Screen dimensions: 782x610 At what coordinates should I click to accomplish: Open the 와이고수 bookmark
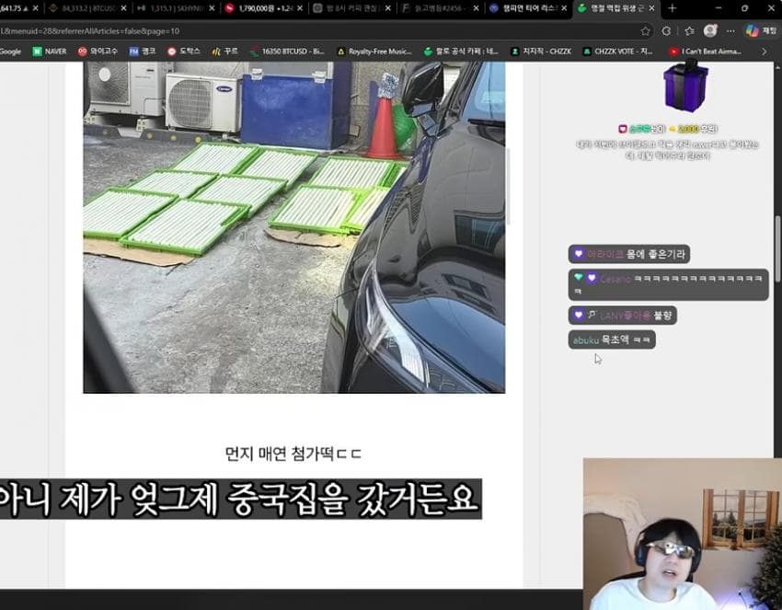point(98,52)
